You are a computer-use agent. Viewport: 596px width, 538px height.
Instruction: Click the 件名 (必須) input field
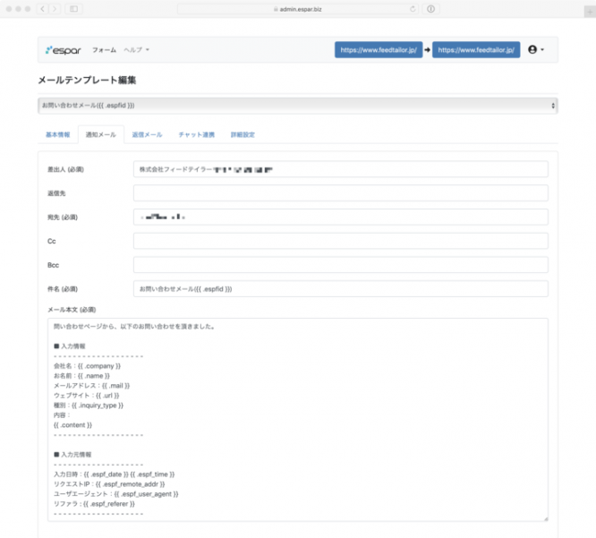coord(341,289)
